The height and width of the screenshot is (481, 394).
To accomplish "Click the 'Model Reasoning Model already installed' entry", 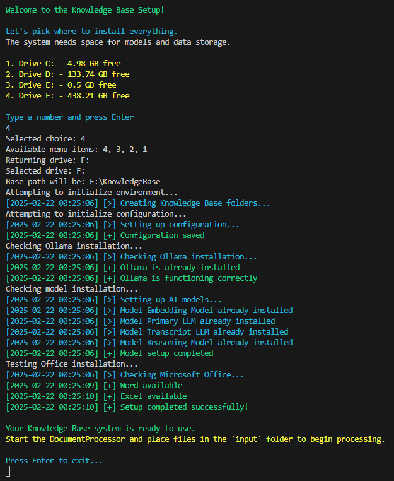I will click(x=206, y=342).
